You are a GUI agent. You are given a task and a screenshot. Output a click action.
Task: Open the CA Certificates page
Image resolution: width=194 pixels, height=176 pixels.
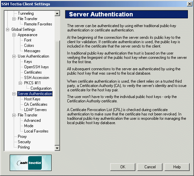[36, 104]
